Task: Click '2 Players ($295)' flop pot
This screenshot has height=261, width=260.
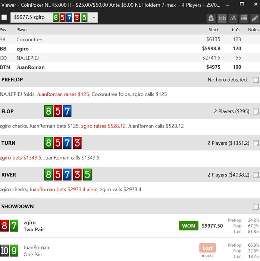Action: click(x=232, y=111)
